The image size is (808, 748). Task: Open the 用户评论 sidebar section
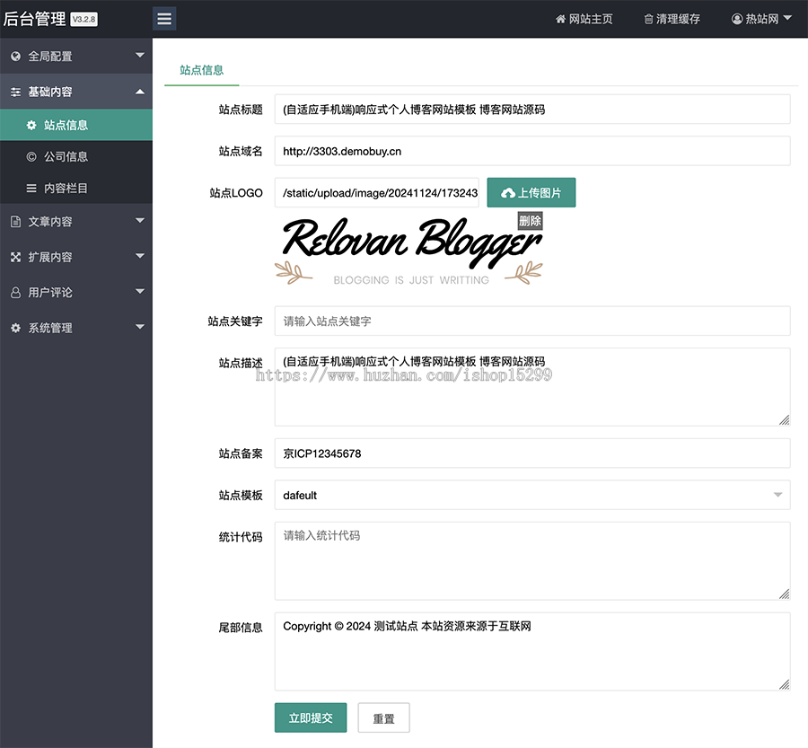tap(76, 293)
